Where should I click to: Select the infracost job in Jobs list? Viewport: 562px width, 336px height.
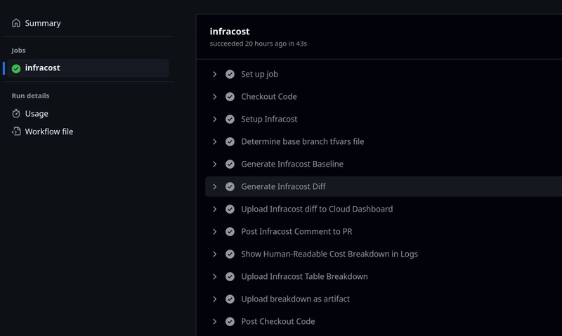coord(88,68)
